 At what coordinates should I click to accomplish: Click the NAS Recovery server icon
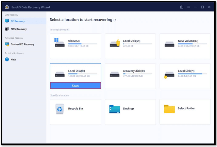(x=7, y=29)
